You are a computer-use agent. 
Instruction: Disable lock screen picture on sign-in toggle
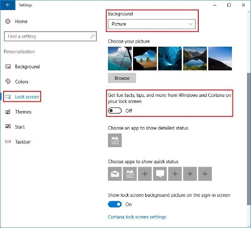click(x=115, y=204)
